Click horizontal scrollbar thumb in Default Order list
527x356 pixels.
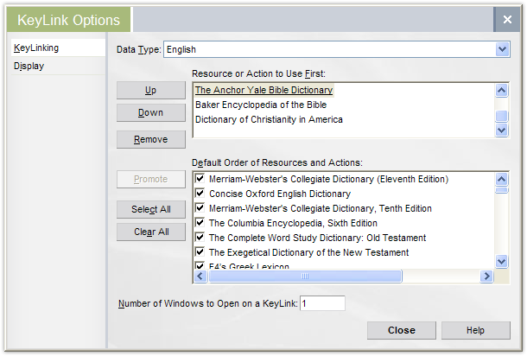point(305,277)
